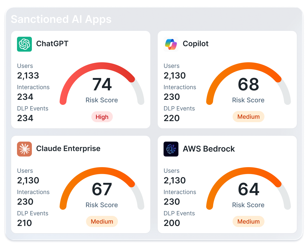Click the AWS Bedrock risk score 64
This screenshot has height=247, width=308.
248,189
